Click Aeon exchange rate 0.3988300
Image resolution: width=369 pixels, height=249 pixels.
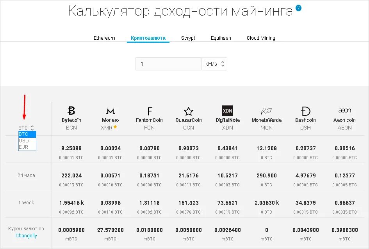pos(344,230)
